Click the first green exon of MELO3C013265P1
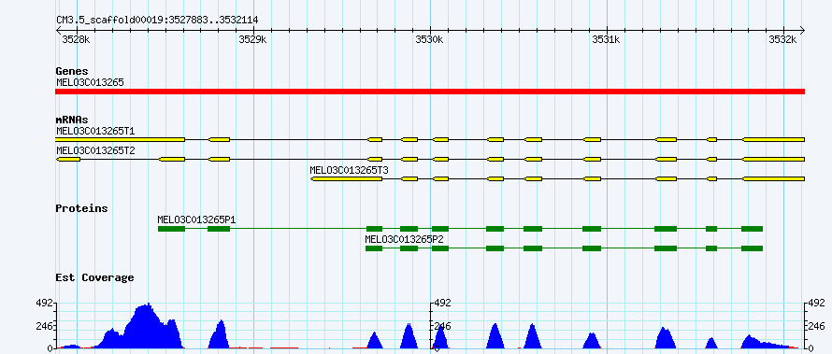The width and height of the screenshot is (832, 354). point(171,229)
